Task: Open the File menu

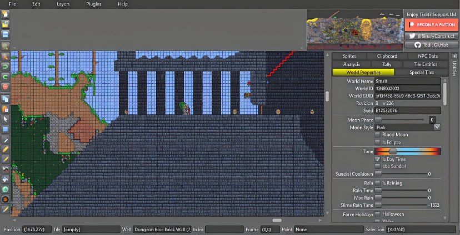Action: (13, 4)
